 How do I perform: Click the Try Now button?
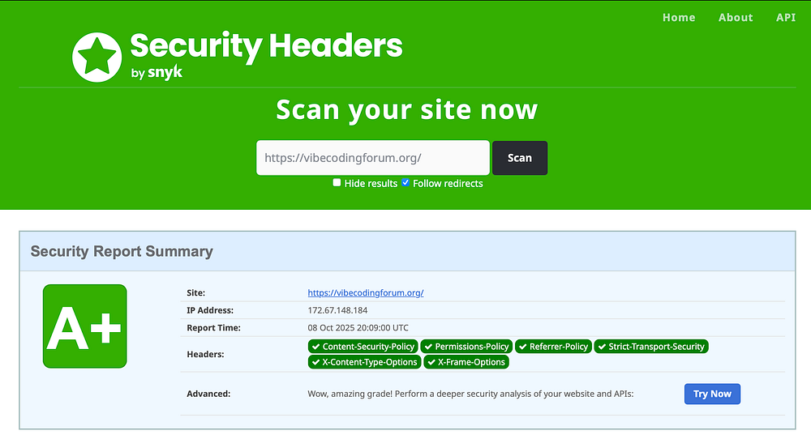[712, 394]
